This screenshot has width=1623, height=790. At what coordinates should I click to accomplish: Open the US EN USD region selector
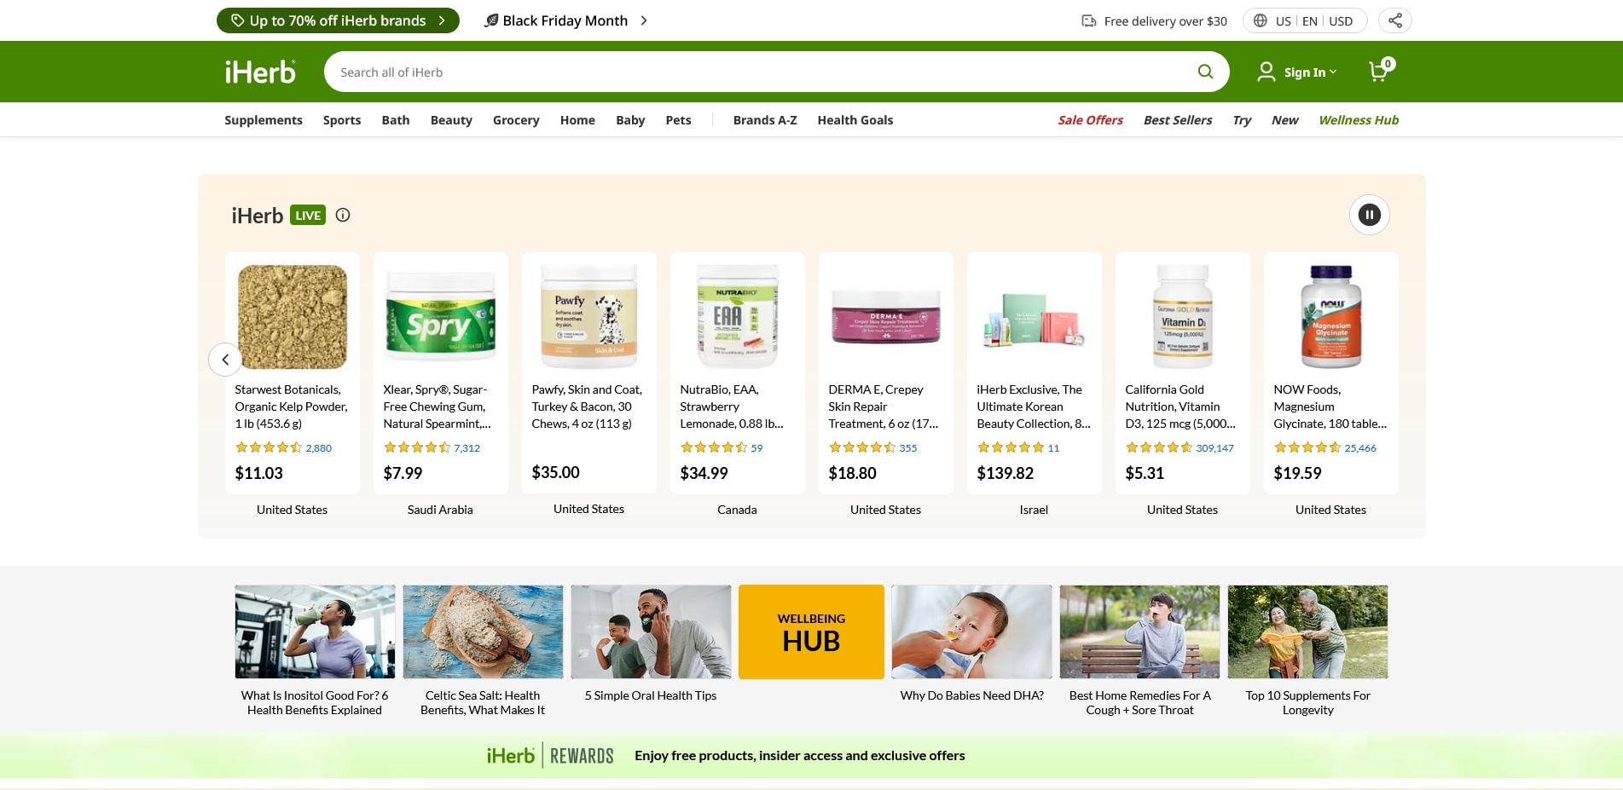pyautogui.click(x=1305, y=20)
